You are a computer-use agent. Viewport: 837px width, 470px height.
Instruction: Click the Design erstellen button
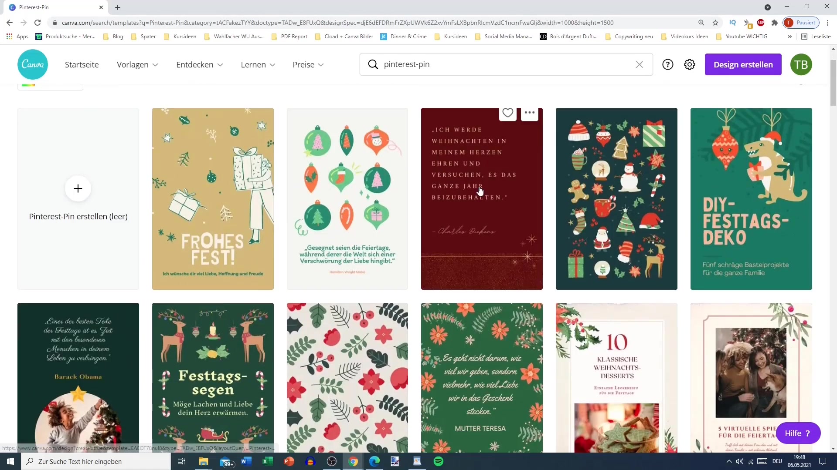click(743, 64)
